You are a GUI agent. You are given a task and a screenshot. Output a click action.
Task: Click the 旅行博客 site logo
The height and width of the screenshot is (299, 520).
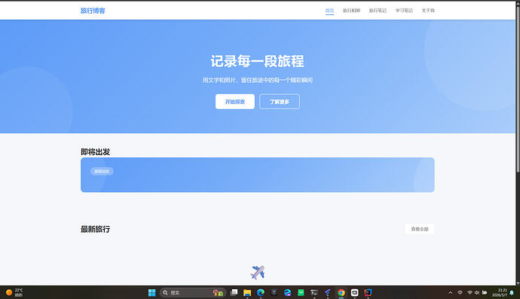point(93,11)
